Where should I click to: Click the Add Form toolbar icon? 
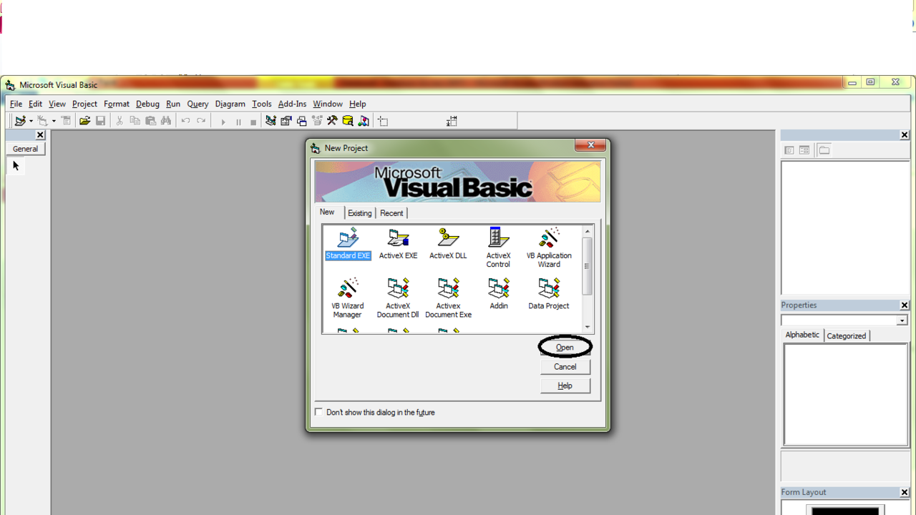(x=43, y=121)
